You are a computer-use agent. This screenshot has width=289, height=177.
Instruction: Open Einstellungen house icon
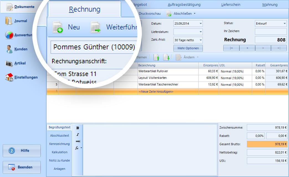click(9, 77)
